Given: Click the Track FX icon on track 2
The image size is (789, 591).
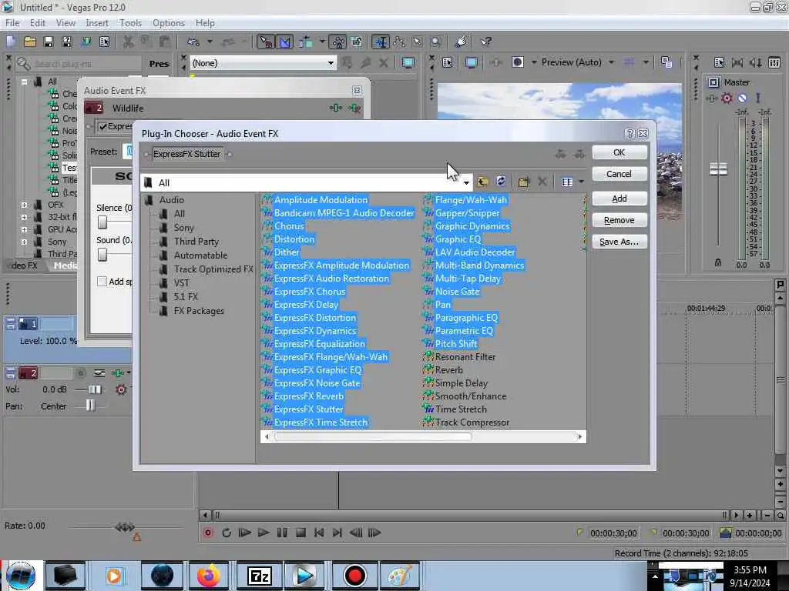Looking at the screenshot, I should click(118, 373).
